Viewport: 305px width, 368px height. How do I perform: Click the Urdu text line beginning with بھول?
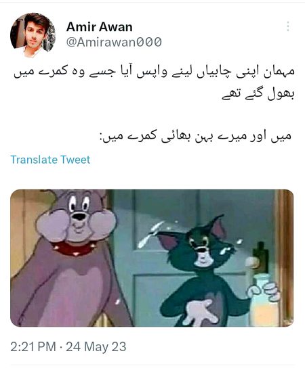click(x=258, y=94)
